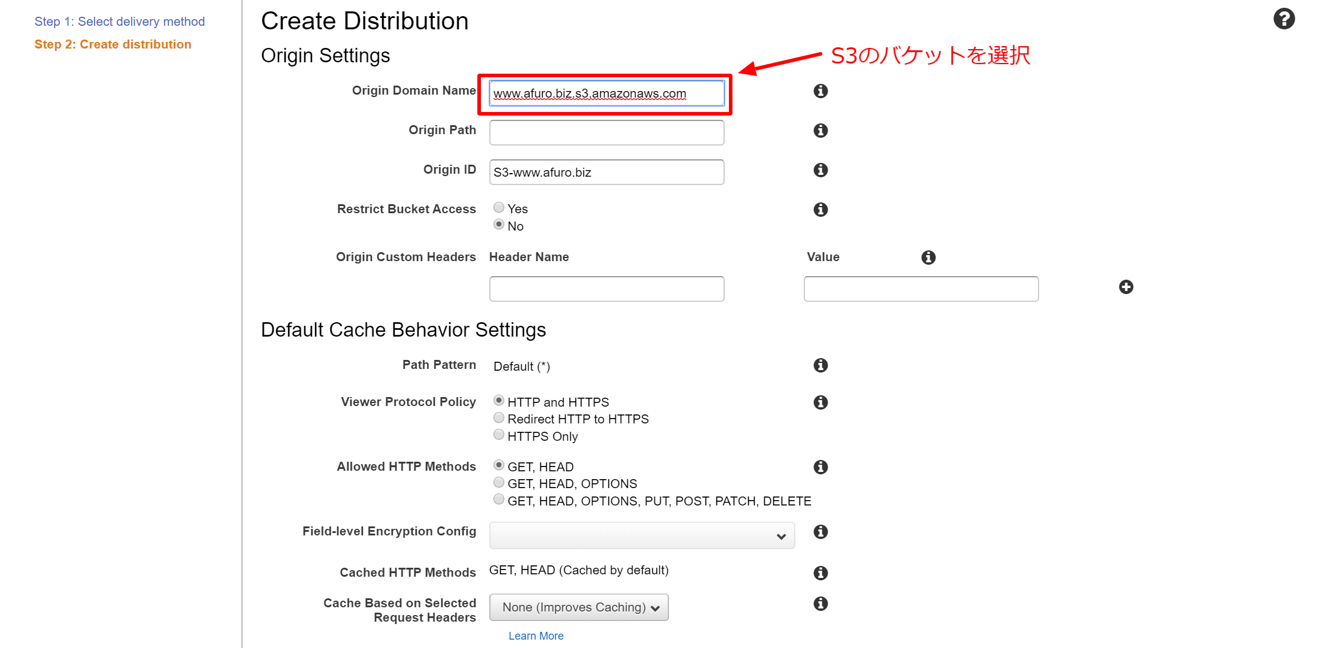The height and width of the screenshot is (648, 1320).
Task: Click the help question mark icon
Action: pyautogui.click(x=1283, y=19)
